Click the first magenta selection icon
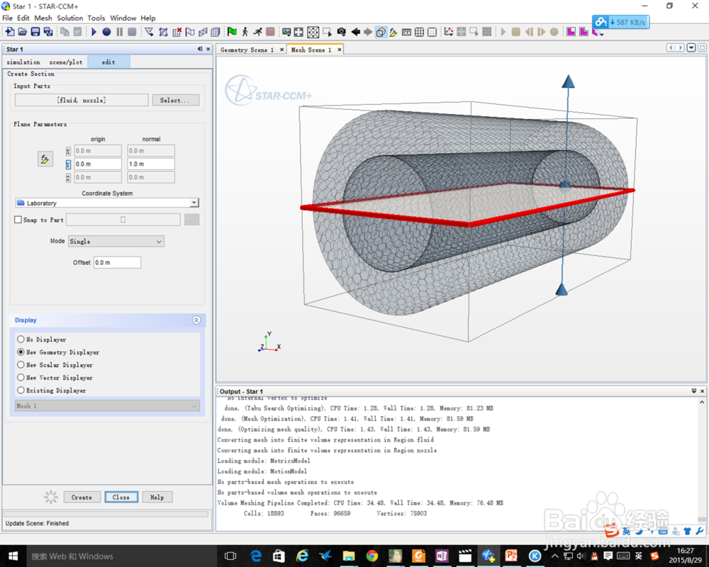709x567 pixels. pyautogui.click(x=571, y=32)
